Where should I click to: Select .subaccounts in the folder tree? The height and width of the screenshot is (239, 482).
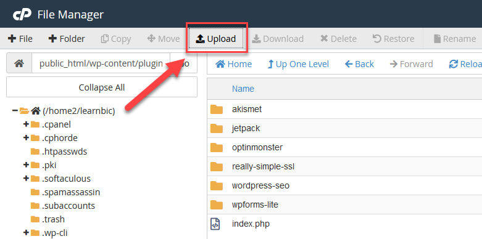pos(69,206)
